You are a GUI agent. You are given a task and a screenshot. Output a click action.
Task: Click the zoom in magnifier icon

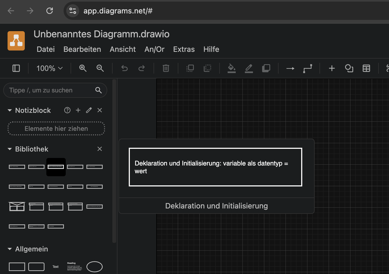coord(83,68)
